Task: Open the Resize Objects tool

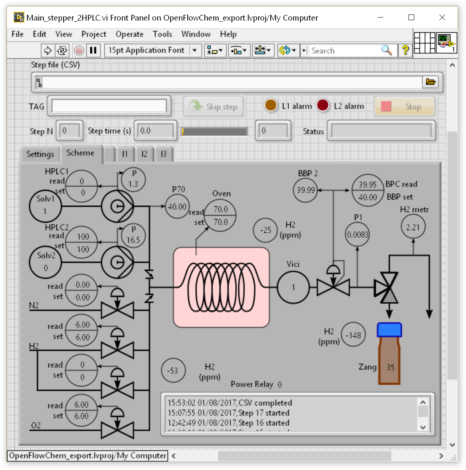Action: point(263,50)
